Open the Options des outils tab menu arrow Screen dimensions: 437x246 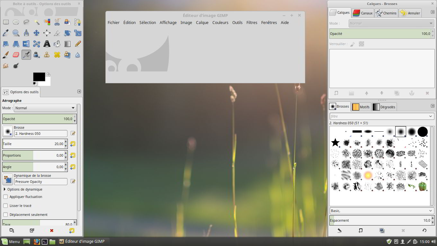pyautogui.click(x=79, y=92)
